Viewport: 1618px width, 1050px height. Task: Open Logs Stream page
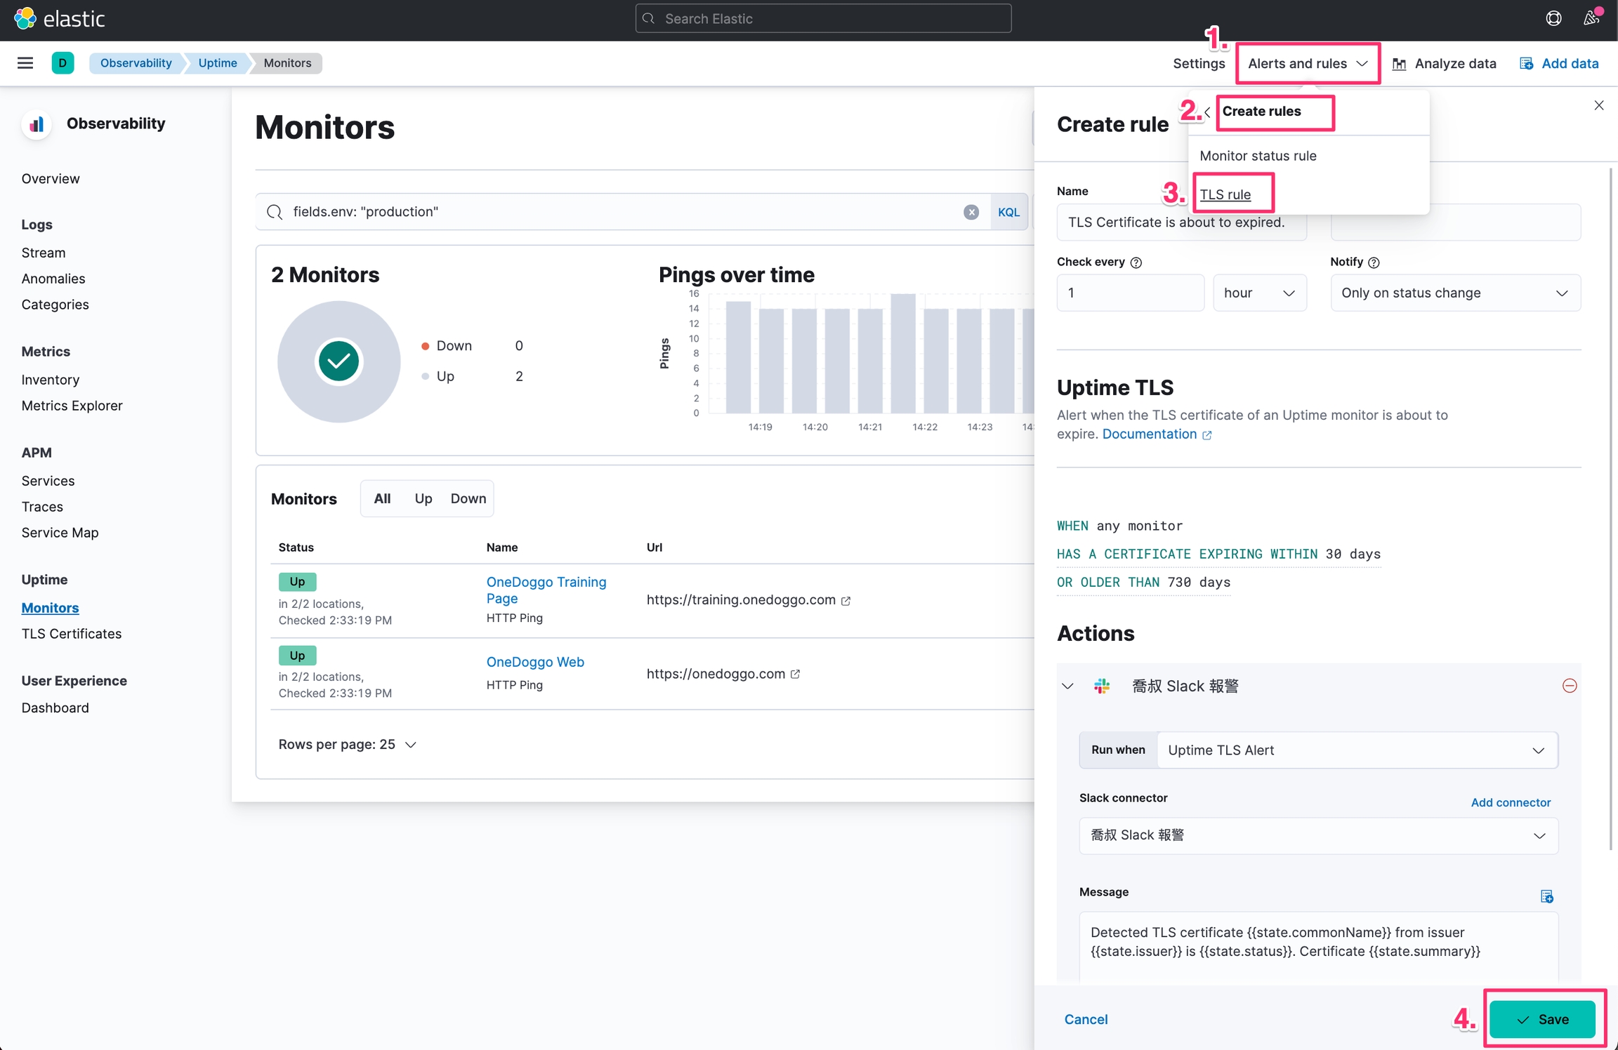pyautogui.click(x=44, y=253)
